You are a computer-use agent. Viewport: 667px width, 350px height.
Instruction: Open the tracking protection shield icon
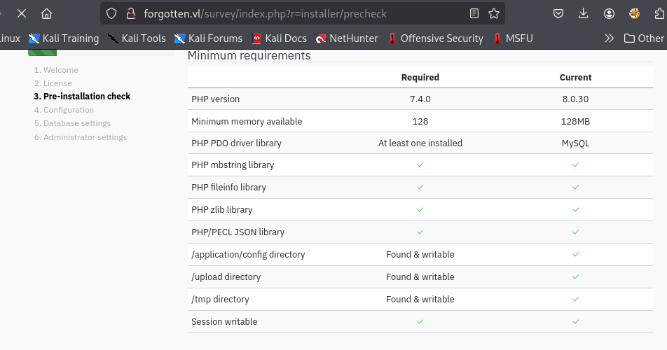[x=111, y=13]
